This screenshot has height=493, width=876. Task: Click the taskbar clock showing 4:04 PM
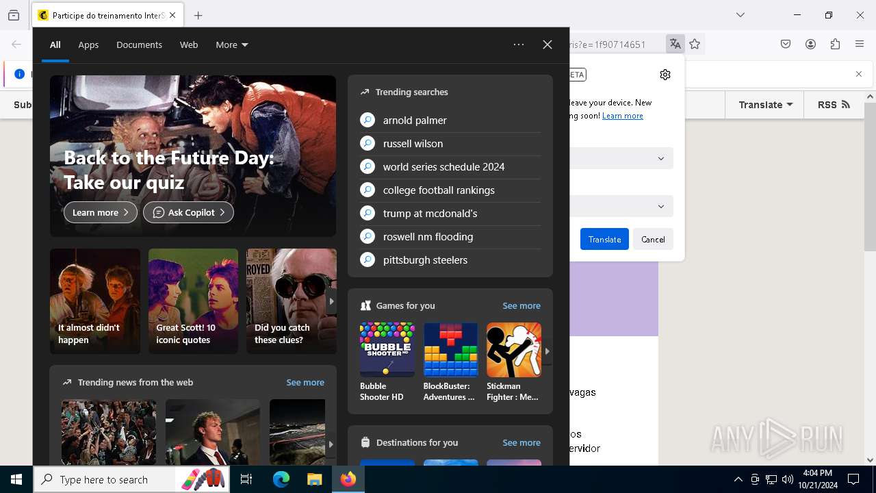[x=818, y=479]
